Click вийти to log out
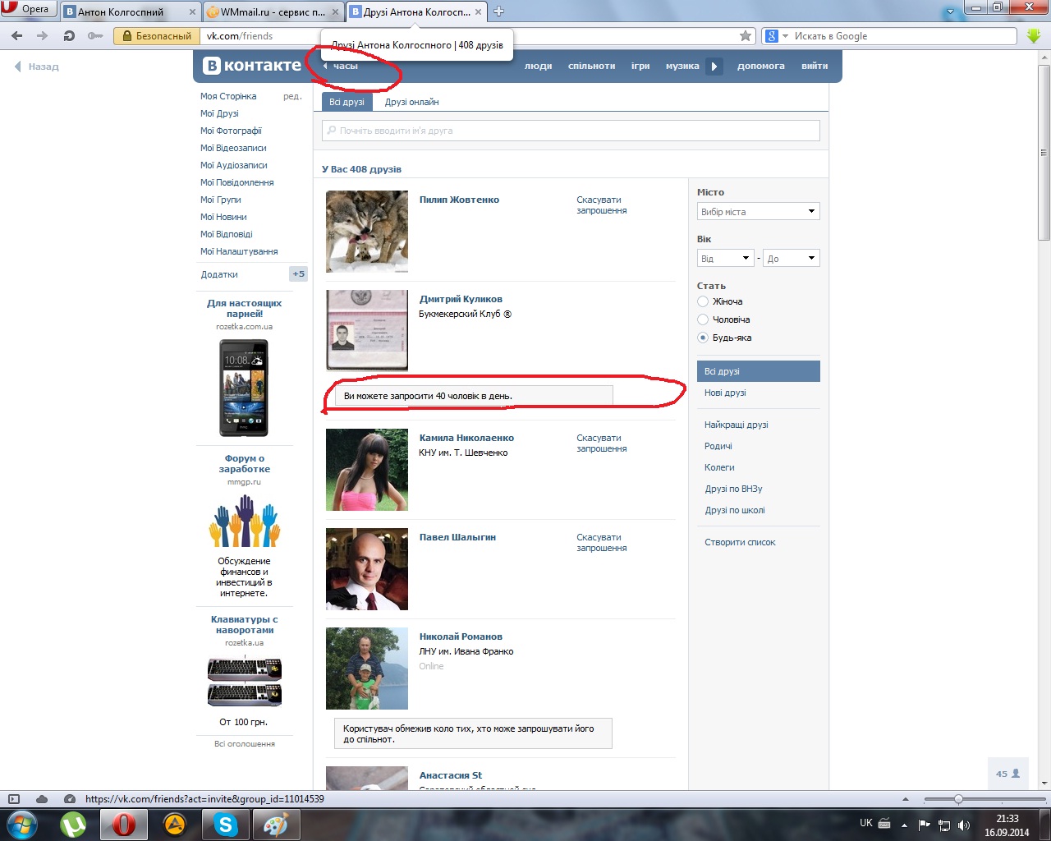 (x=815, y=67)
